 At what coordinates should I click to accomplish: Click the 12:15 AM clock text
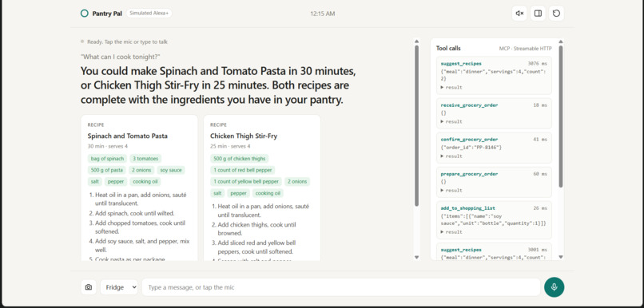323,14
